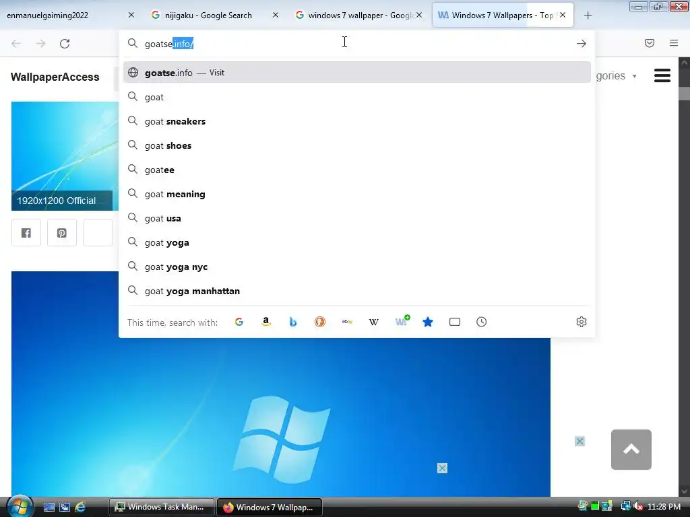The image size is (690, 517).
Task: Search this time with DuckDuckGo
Action: click(320, 322)
